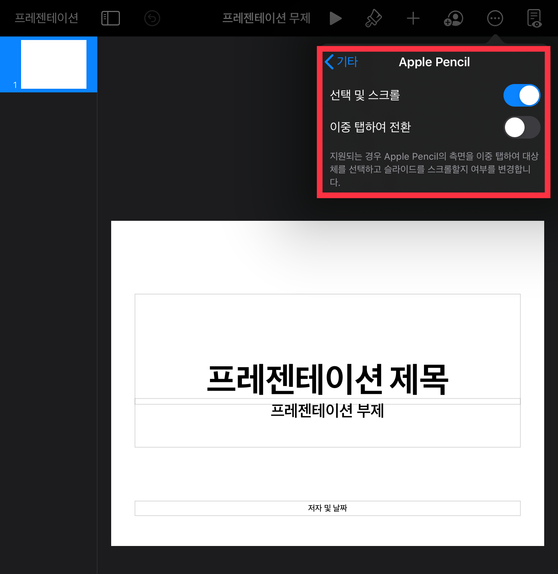Turn off 선택 및 스크롤 switch
The width and height of the screenshot is (558, 574).
coord(522,95)
